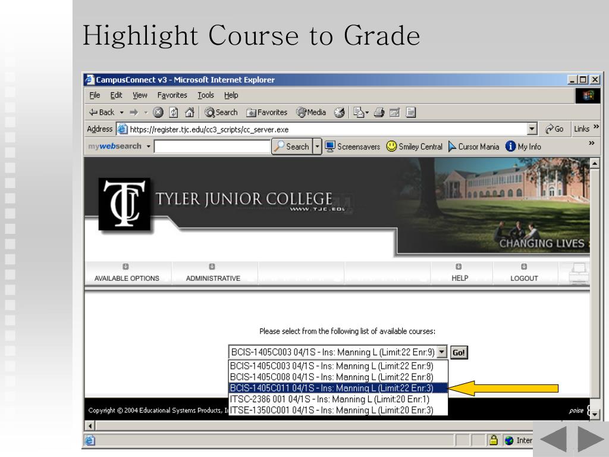Refresh the page using Refresh icon
The image size is (609, 457).
174,112
